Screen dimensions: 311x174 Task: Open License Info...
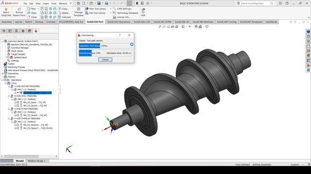pyautogui.click(x=121, y=17)
